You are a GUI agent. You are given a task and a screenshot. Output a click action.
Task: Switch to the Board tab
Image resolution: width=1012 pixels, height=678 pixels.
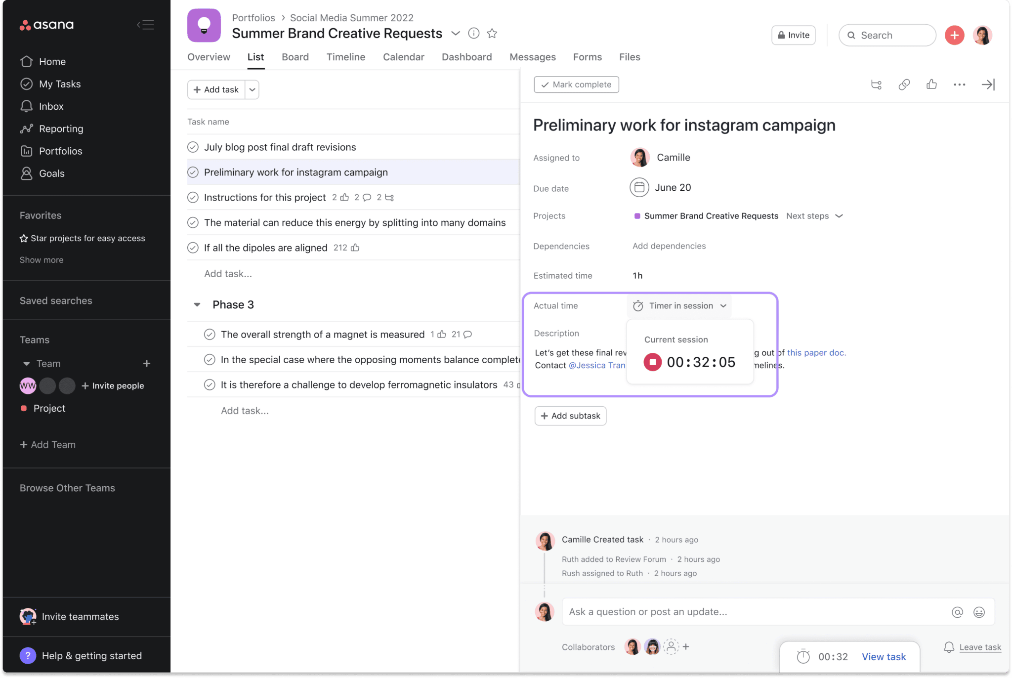(x=295, y=57)
